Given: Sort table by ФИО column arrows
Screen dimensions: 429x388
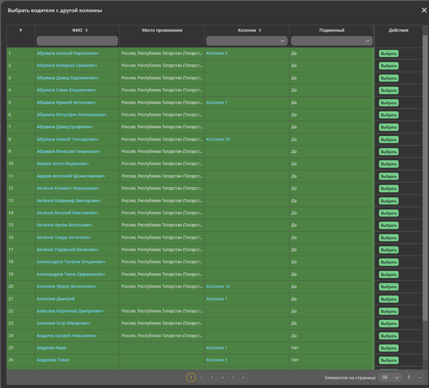Looking at the screenshot, I should 86,30.
